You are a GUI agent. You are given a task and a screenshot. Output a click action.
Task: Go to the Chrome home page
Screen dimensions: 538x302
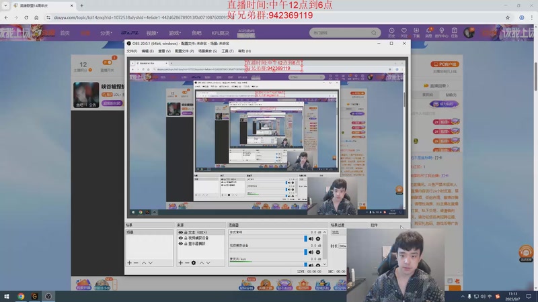(x=36, y=17)
